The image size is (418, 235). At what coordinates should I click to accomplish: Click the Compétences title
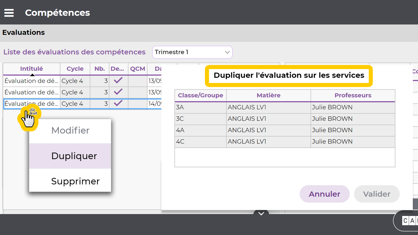coord(57,13)
